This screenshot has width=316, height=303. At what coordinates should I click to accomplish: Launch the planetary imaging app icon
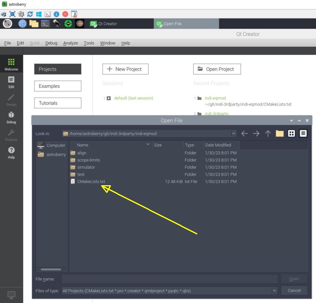pyautogui.click(x=80, y=24)
